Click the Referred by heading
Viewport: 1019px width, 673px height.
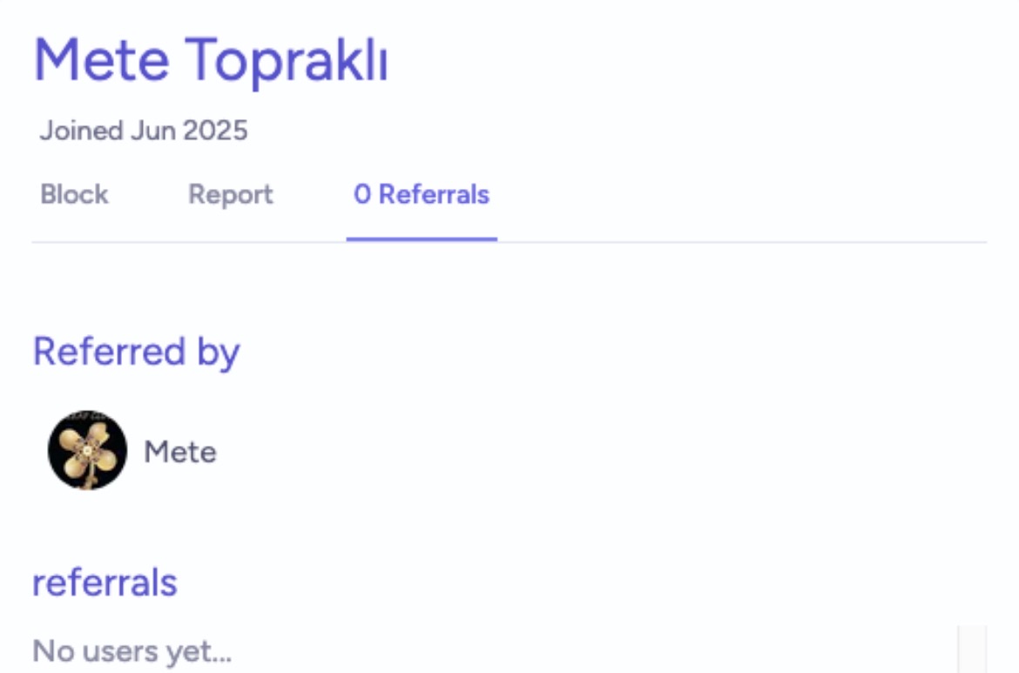(137, 352)
